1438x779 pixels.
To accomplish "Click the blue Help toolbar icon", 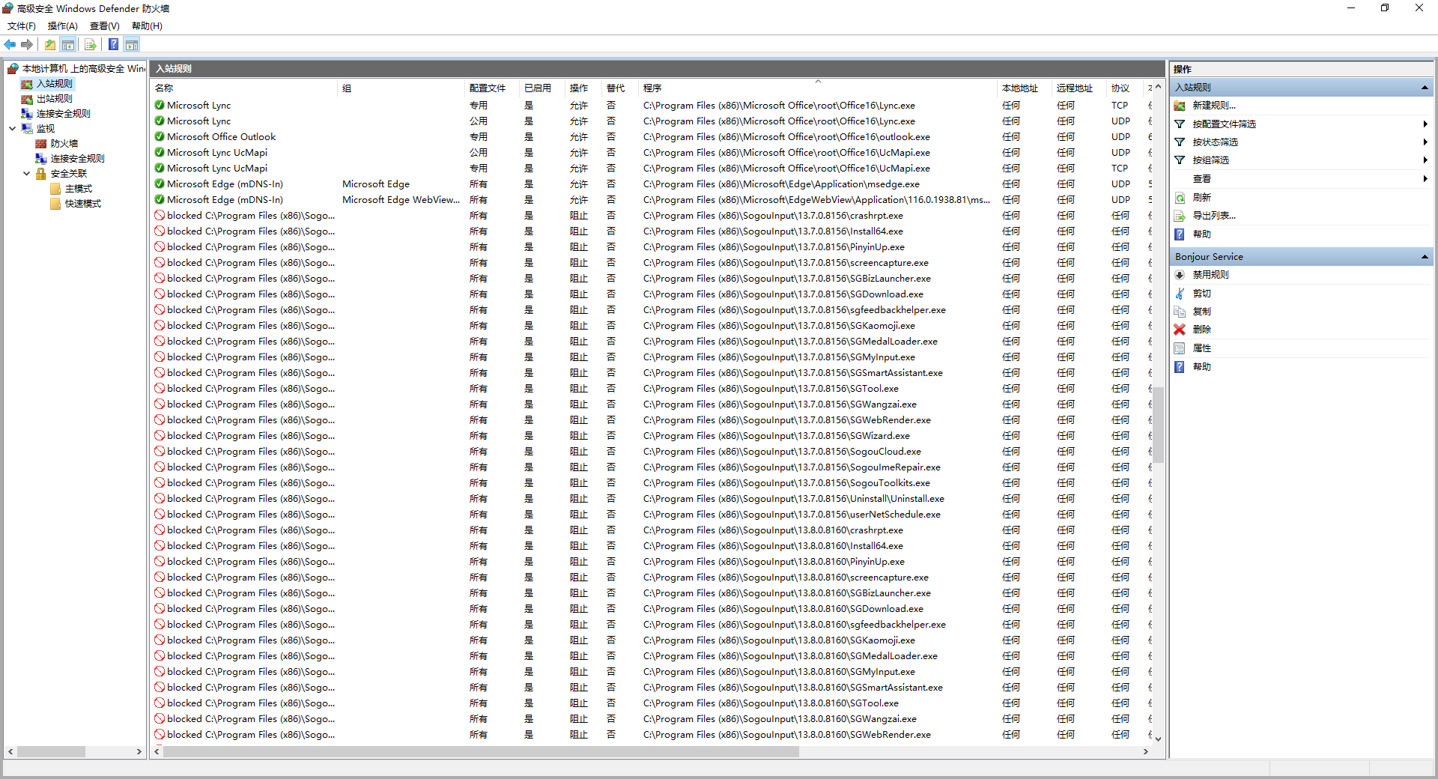I will 113,45.
